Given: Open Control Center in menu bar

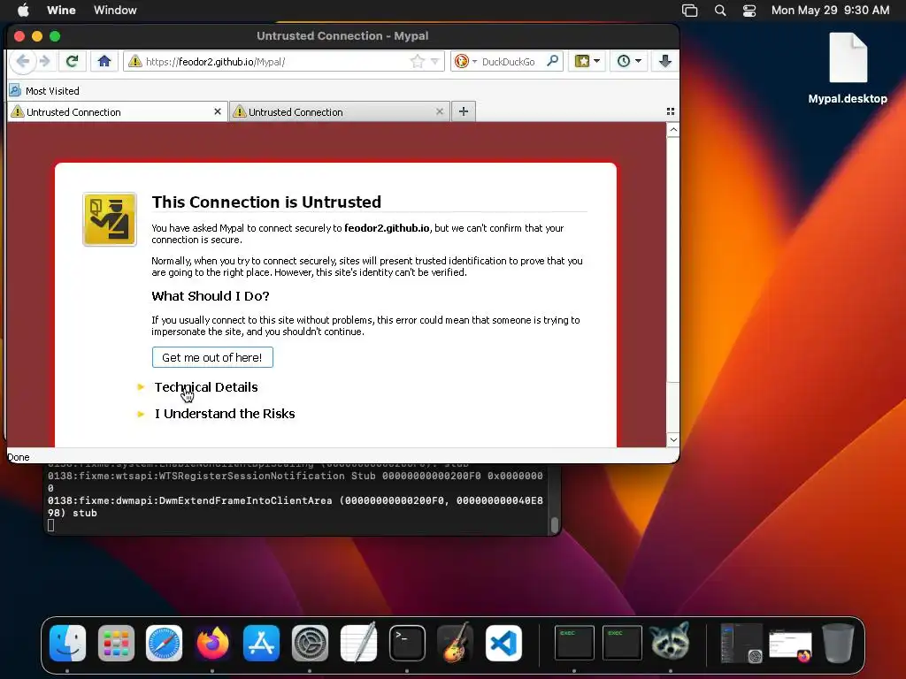Looking at the screenshot, I should click(x=749, y=11).
